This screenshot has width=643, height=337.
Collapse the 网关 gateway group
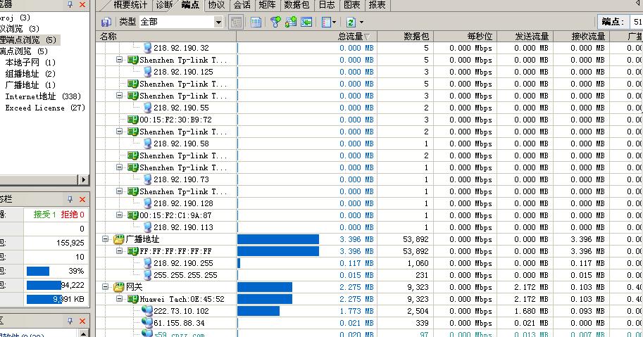[106, 287]
